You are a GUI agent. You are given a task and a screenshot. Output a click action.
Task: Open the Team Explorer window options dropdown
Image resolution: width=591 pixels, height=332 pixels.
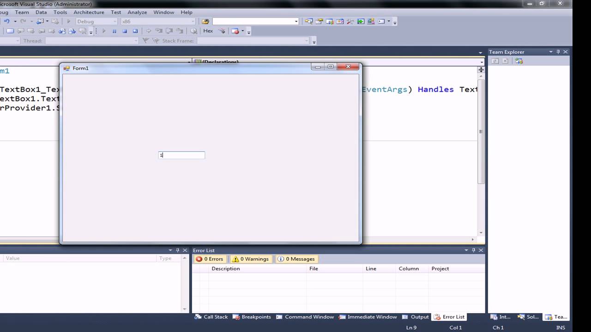click(x=551, y=52)
